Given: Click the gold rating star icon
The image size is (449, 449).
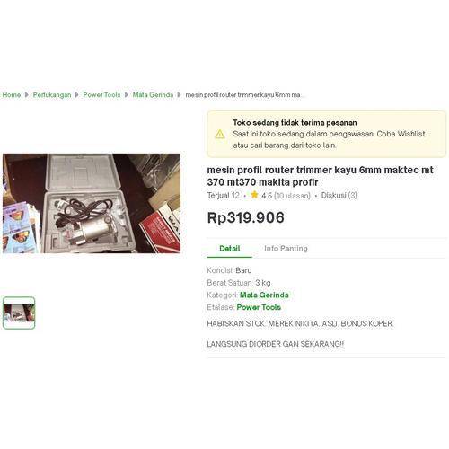Looking at the screenshot, I should [x=254, y=195].
